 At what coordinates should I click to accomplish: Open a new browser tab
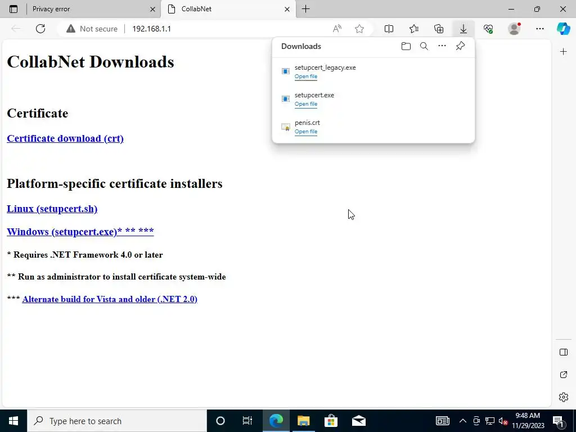click(x=305, y=9)
